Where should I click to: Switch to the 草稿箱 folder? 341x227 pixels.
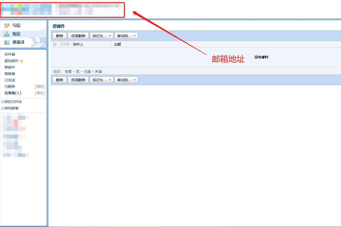[10, 74]
